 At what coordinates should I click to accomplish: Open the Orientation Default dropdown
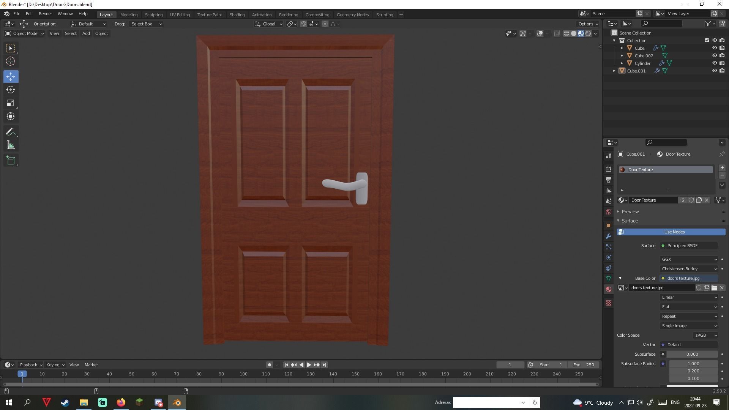pyautogui.click(x=88, y=24)
